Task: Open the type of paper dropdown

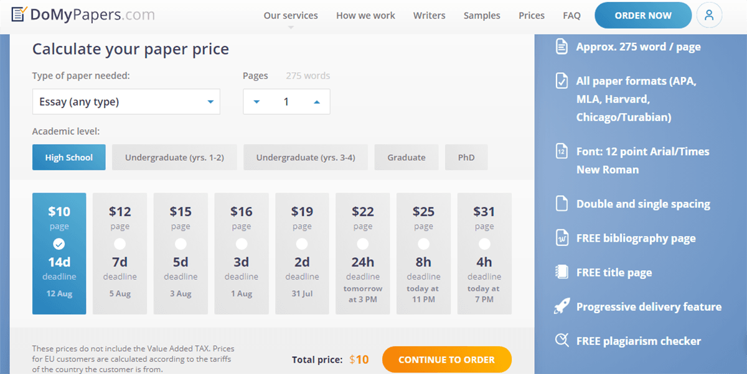Action: click(x=126, y=102)
